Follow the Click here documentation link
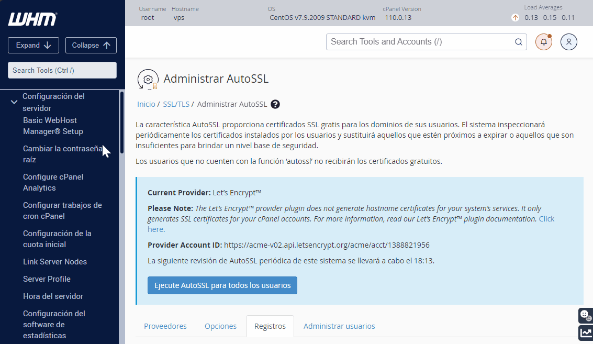This screenshot has height=344, width=593. [x=546, y=219]
